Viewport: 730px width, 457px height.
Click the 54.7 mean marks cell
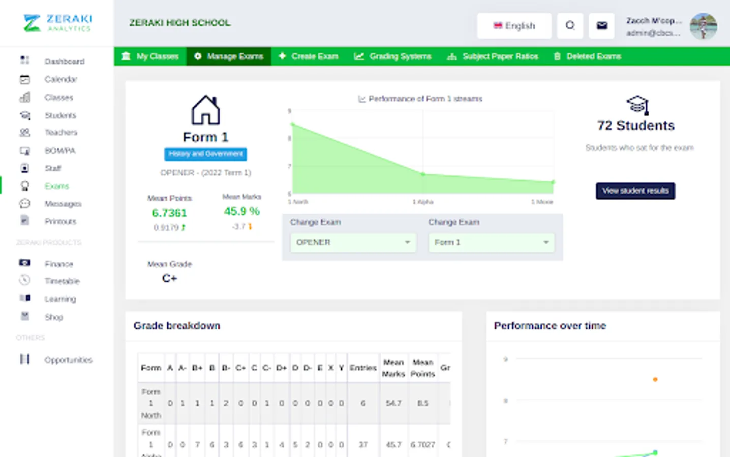(x=393, y=403)
